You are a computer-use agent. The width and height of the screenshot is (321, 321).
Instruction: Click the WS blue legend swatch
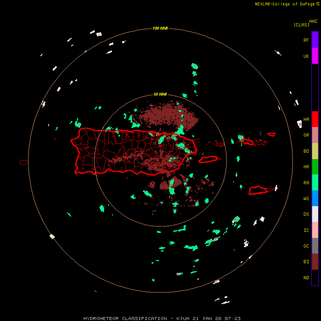(x=315, y=198)
